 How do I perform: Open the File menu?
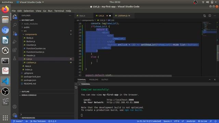pos(14,11)
